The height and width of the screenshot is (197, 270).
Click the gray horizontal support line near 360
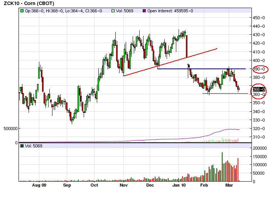point(225,93)
